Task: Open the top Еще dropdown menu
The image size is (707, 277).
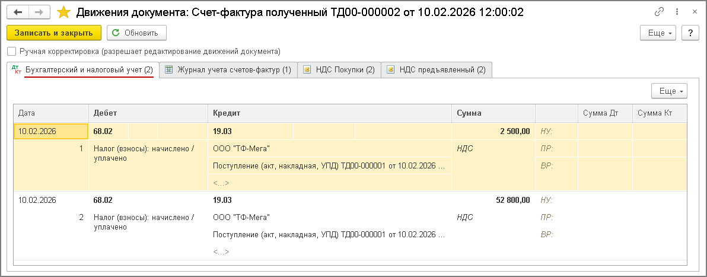Action: pyautogui.click(x=658, y=33)
